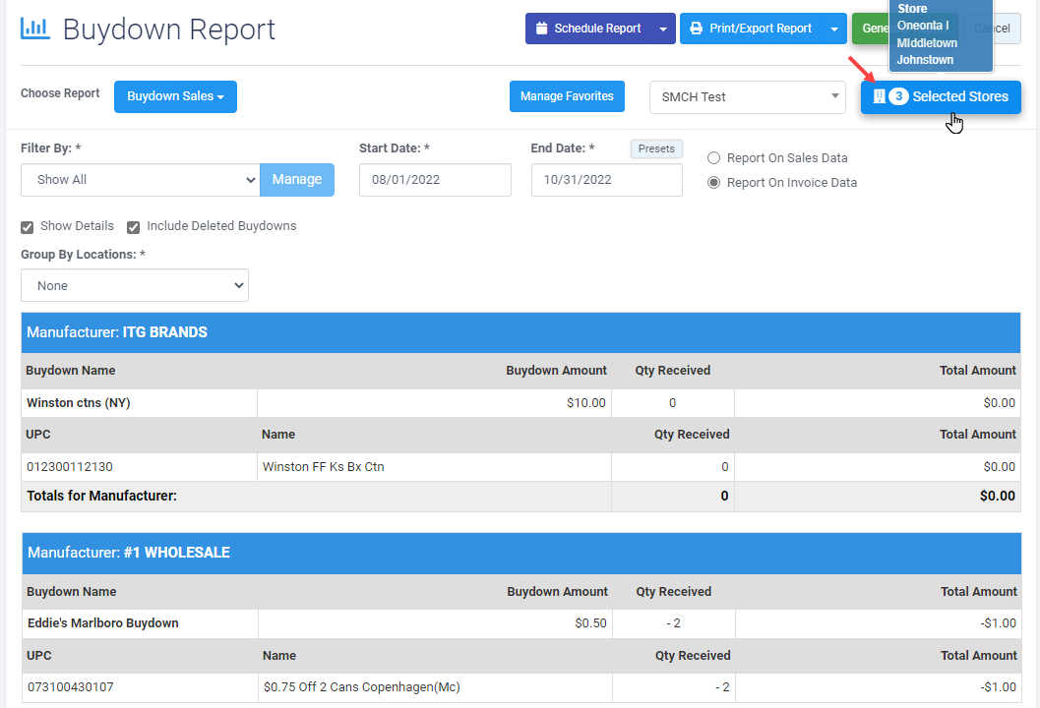This screenshot has width=1040, height=708.
Task: Select Report On Sales Data radio
Action: tap(713, 157)
